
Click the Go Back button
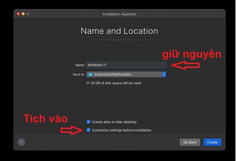coord(190,142)
